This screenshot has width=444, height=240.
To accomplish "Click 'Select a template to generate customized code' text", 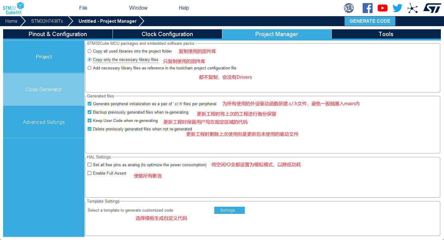I will pyautogui.click(x=130, y=210).
